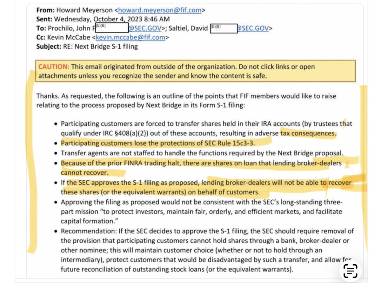Open the howard.meyerson@fif.com email link
Viewport: 381px width, 283px height.
(160, 10)
